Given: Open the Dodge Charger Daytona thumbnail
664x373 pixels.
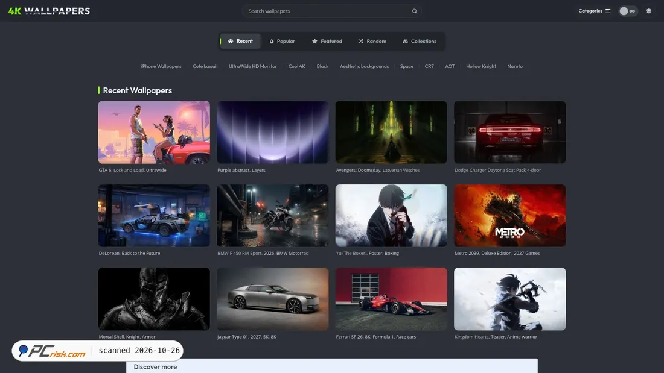Looking at the screenshot, I should pos(510,132).
